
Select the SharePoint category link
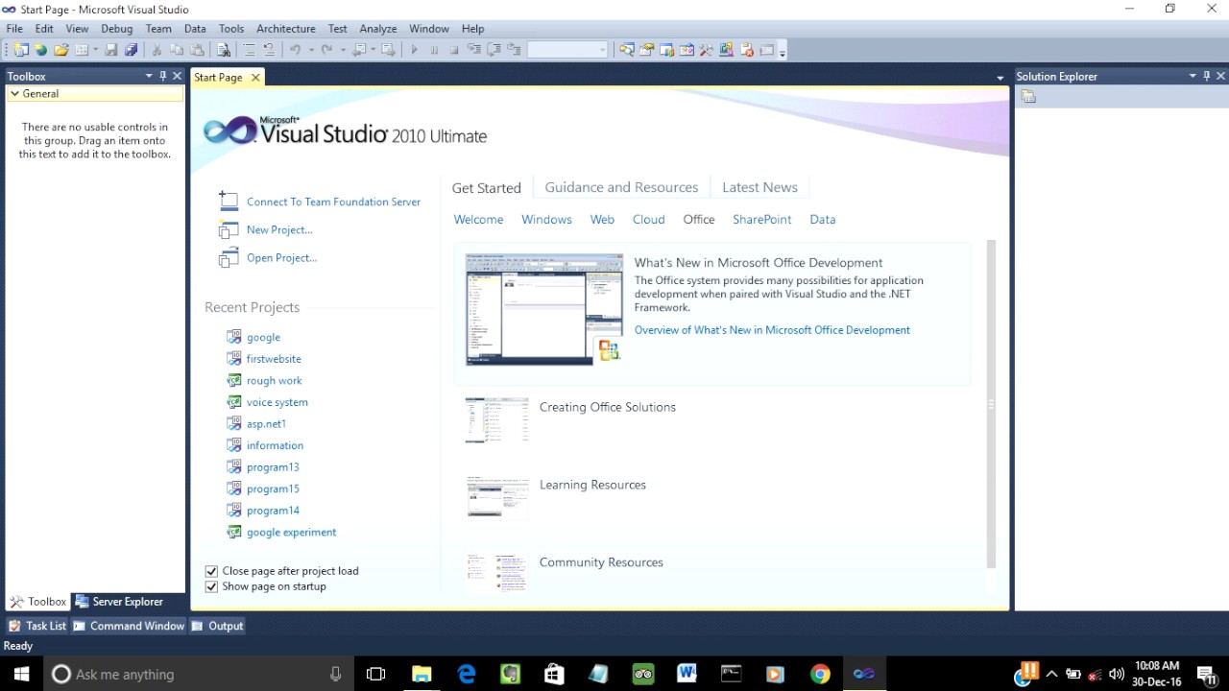point(762,219)
